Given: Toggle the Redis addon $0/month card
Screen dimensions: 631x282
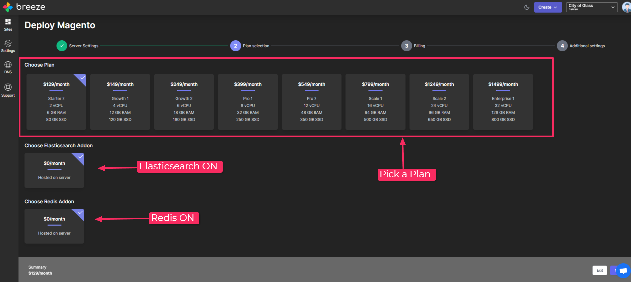Looking at the screenshot, I should pos(54,226).
